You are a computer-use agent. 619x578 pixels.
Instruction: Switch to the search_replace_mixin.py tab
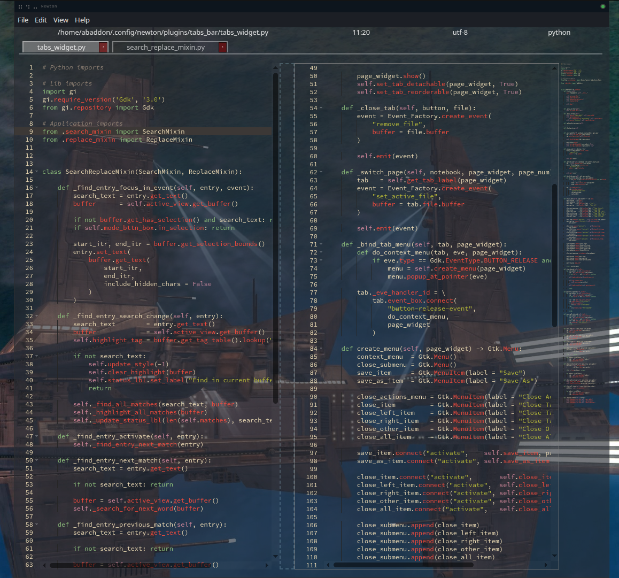point(166,47)
